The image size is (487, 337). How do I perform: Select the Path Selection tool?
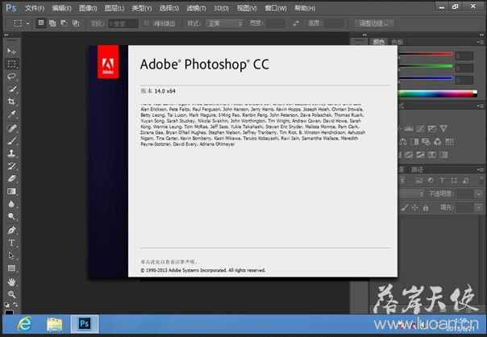[x=12, y=256]
